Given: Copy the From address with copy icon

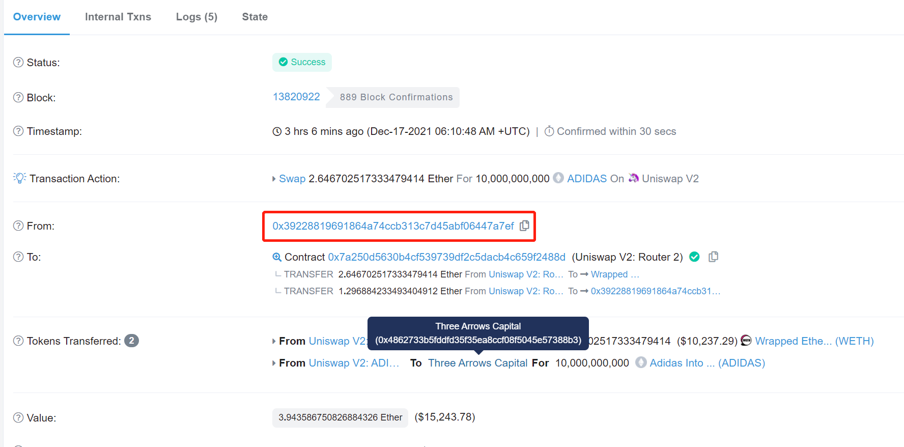Looking at the screenshot, I should [x=524, y=226].
